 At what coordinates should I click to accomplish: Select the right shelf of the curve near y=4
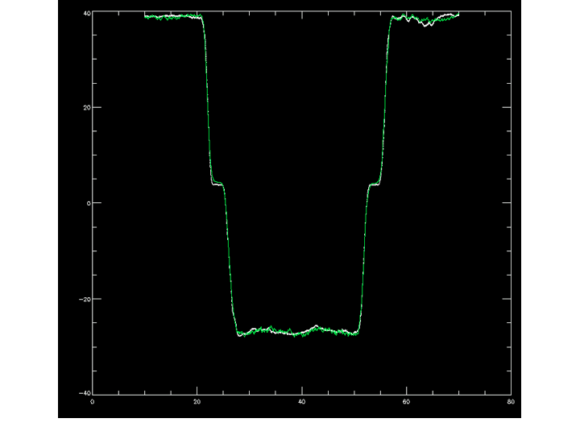(x=375, y=184)
